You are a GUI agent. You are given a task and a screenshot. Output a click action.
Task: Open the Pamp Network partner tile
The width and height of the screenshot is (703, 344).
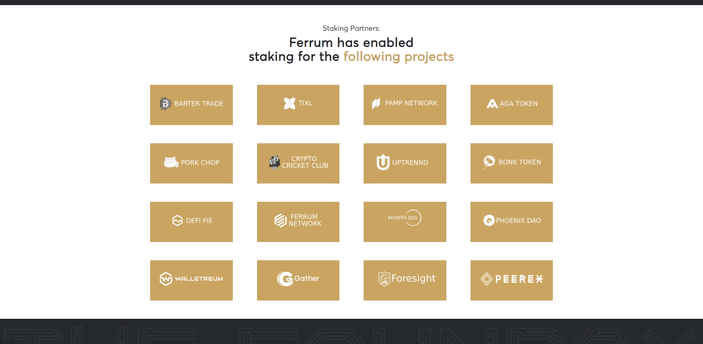405,105
